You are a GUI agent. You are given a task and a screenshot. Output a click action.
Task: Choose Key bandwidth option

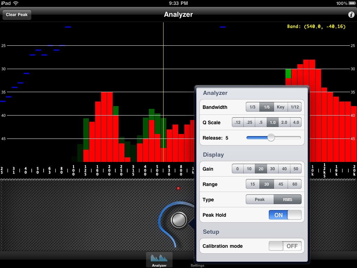[x=281, y=107]
